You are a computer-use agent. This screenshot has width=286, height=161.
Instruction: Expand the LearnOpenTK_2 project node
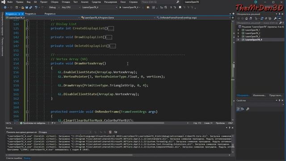pos(238,33)
